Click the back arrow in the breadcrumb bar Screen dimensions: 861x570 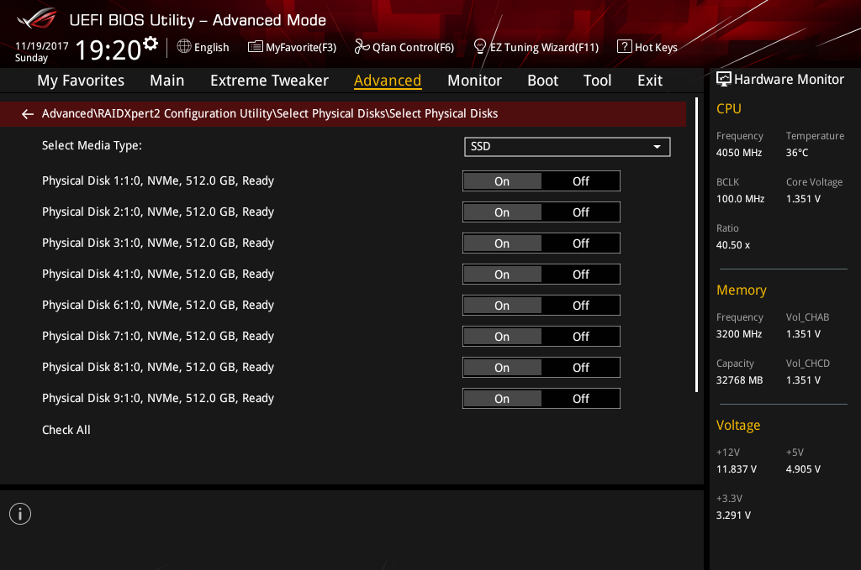coord(28,114)
